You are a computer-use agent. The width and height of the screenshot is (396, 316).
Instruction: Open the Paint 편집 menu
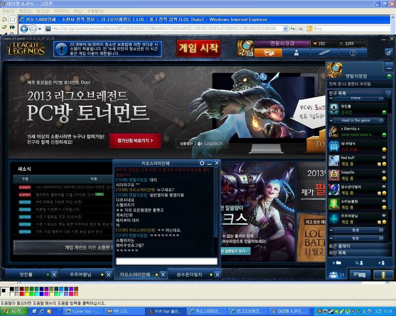(26, 11)
